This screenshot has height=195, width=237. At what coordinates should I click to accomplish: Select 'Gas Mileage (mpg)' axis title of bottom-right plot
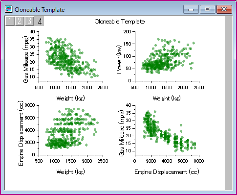tap(122, 133)
